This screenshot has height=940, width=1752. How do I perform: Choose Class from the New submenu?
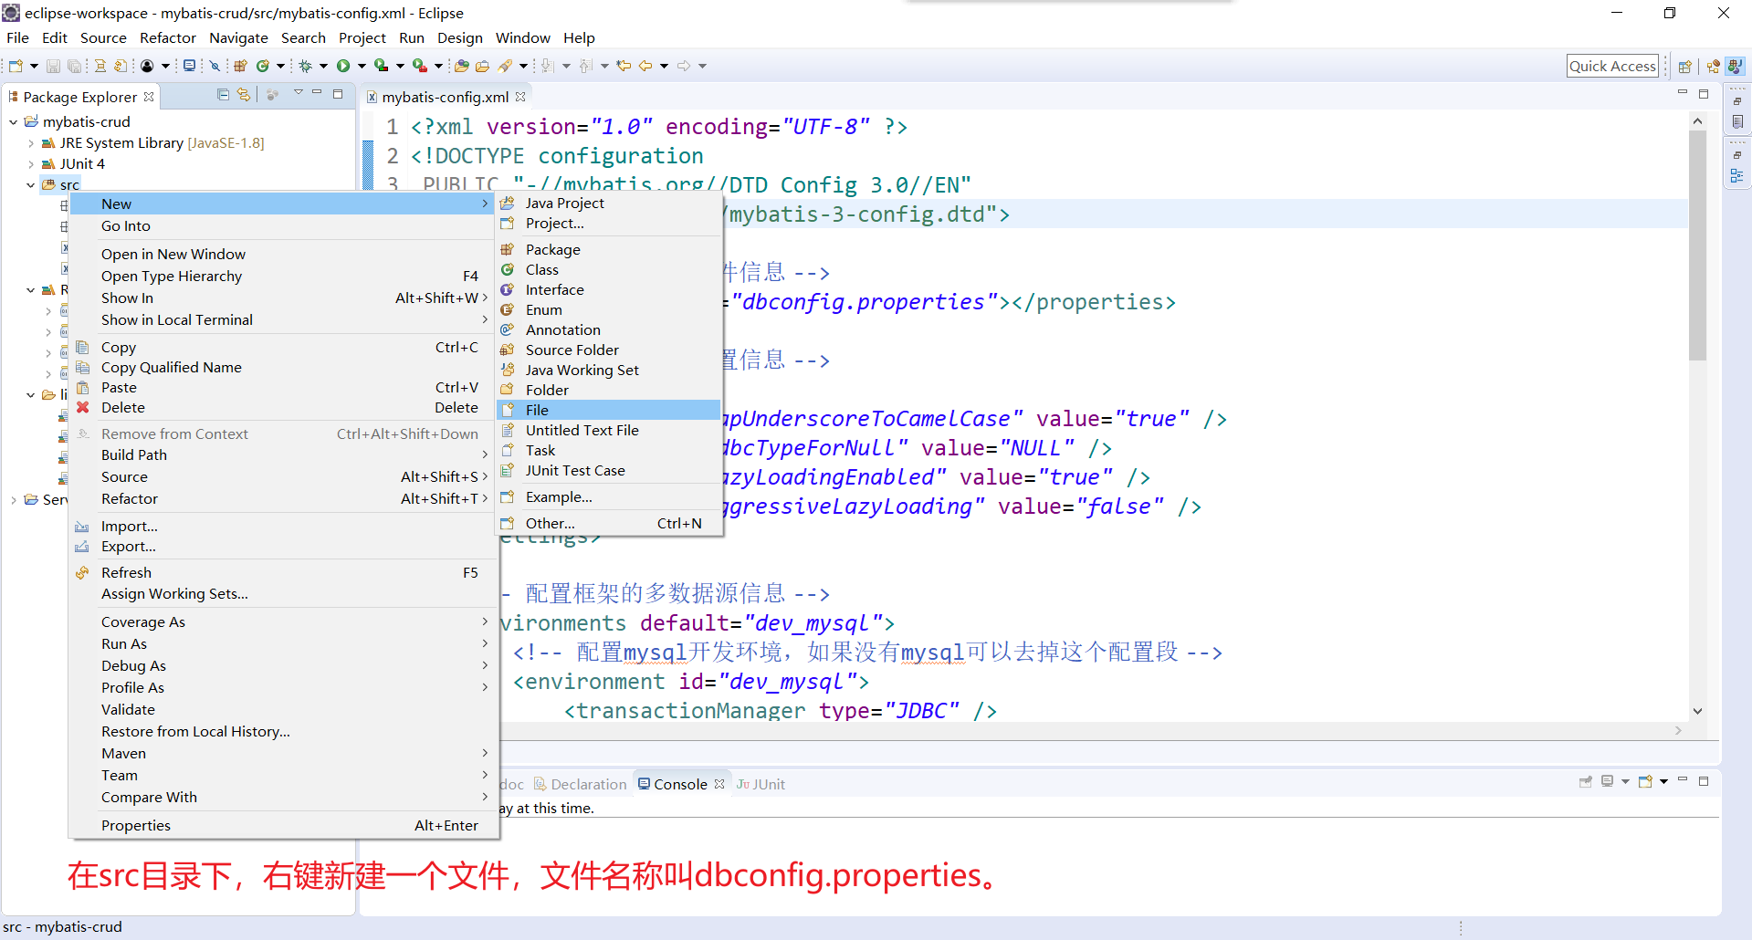[609, 269]
